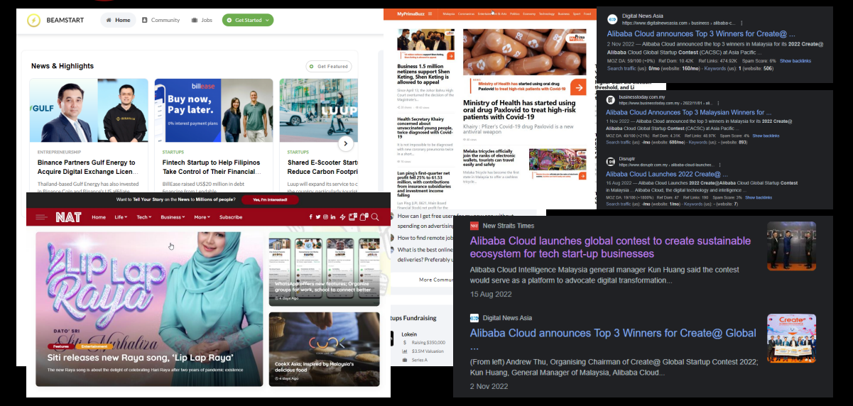Open Alibaba Cloud Launches 2022 Create@ result
Screen dimensions: 853x406
[x=667, y=174]
